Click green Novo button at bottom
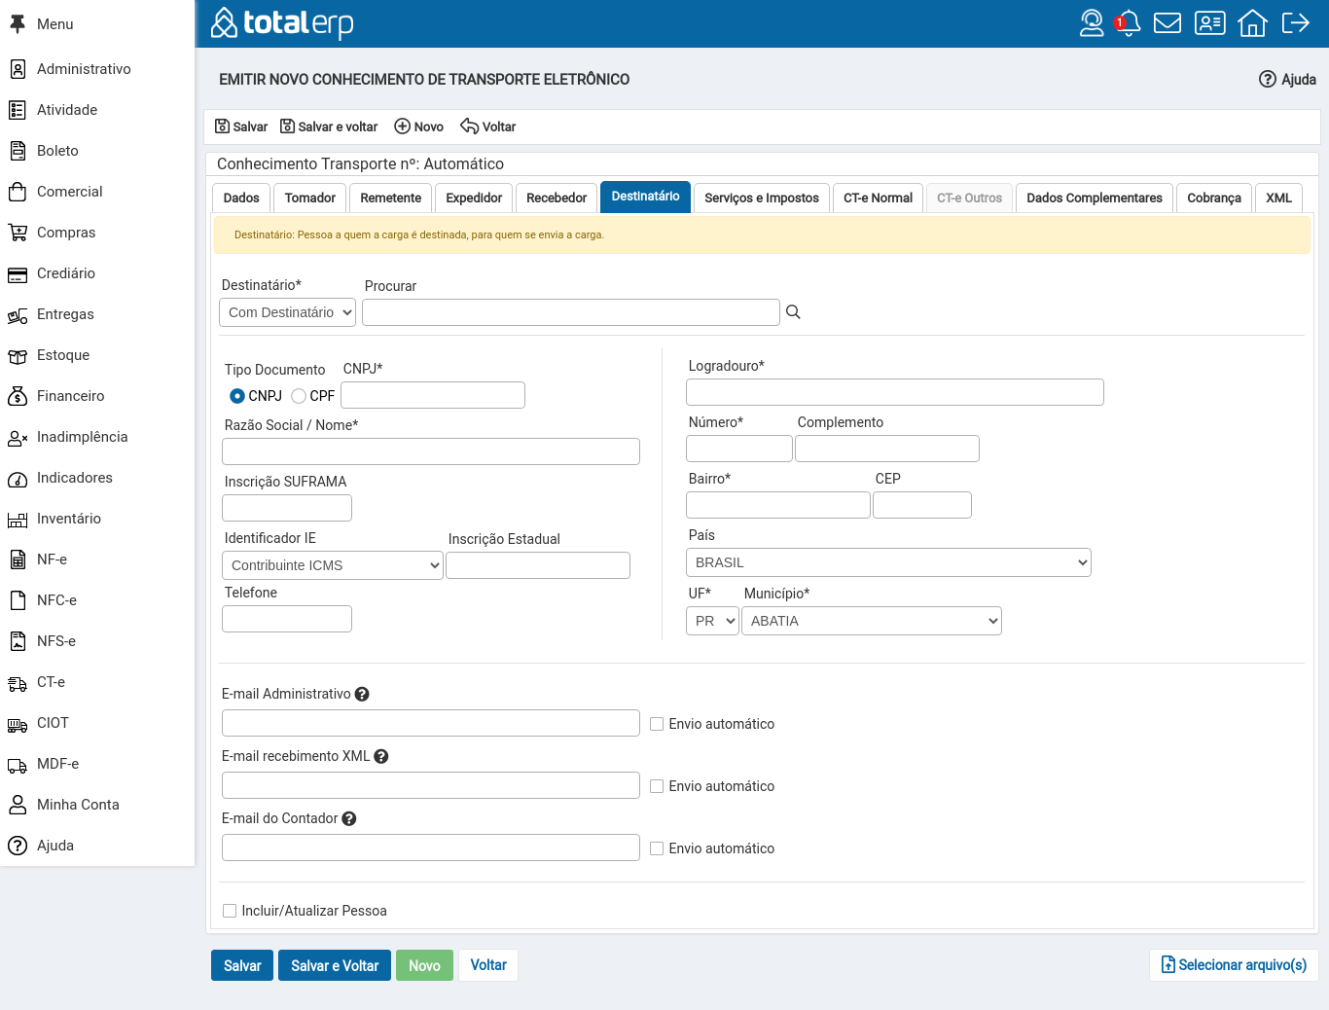 [x=424, y=965]
